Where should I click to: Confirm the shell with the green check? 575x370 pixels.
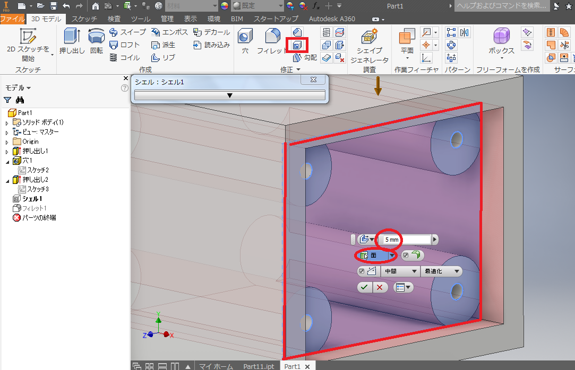pos(364,287)
